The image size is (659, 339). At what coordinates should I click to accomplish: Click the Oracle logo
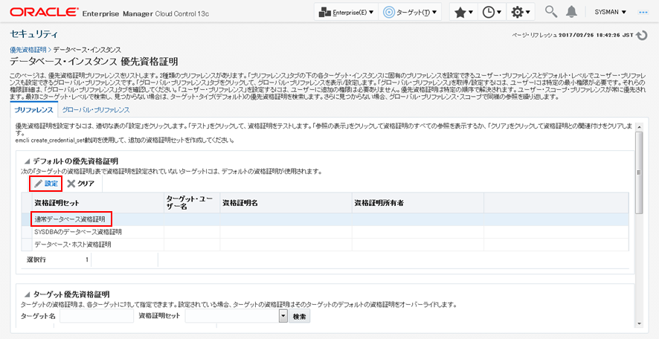(x=44, y=12)
